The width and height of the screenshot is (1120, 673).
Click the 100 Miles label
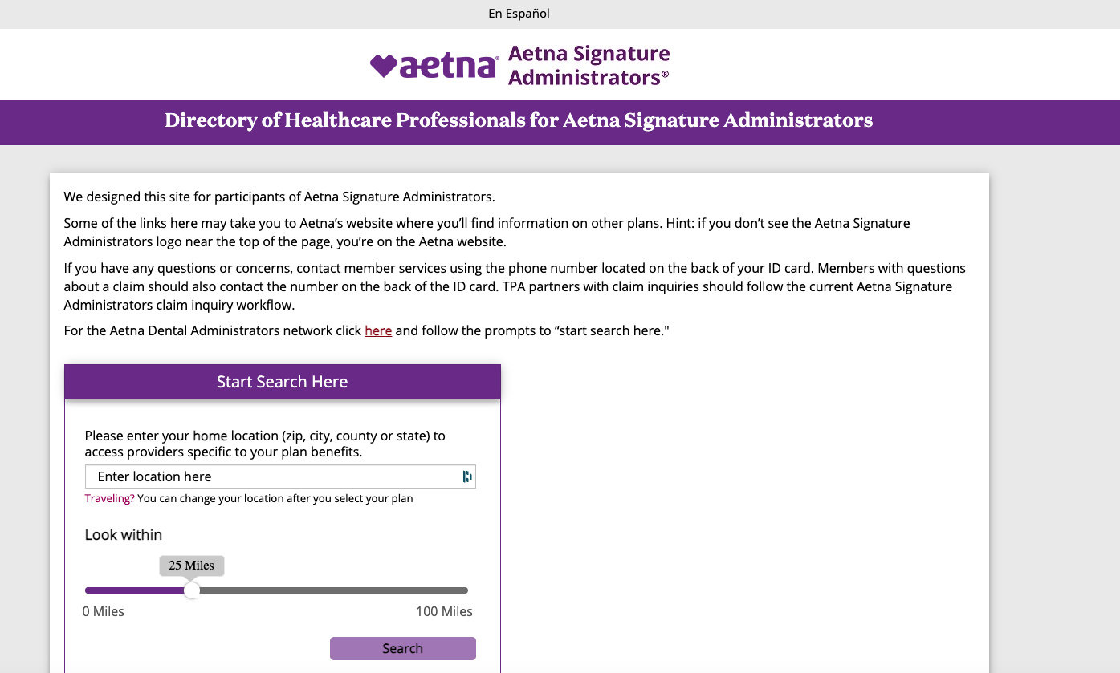pyautogui.click(x=445, y=611)
